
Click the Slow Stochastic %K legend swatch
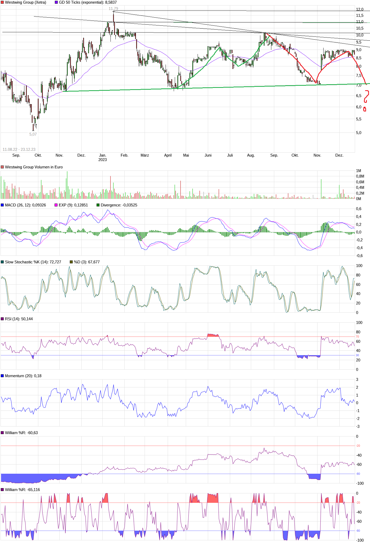coord(2,262)
